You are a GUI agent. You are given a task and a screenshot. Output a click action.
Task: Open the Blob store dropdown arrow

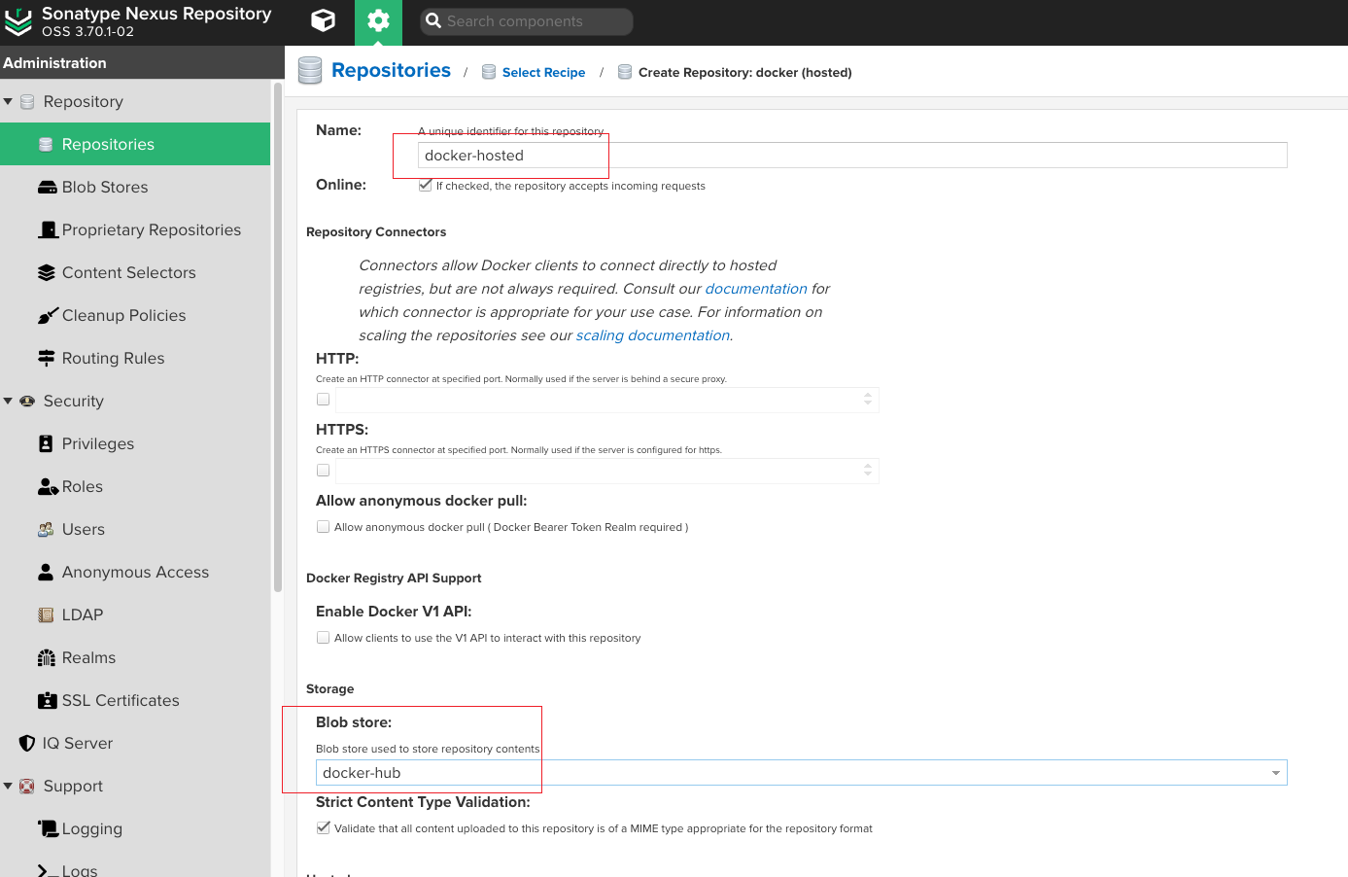[x=1275, y=773]
